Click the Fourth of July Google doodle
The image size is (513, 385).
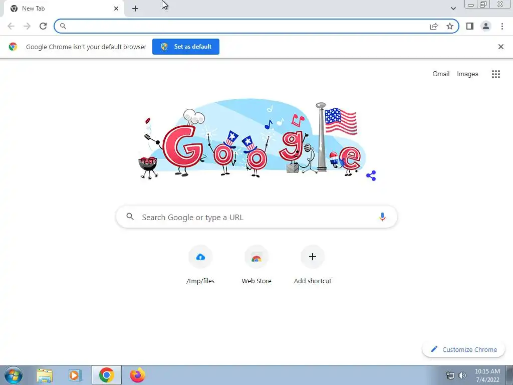click(252, 139)
